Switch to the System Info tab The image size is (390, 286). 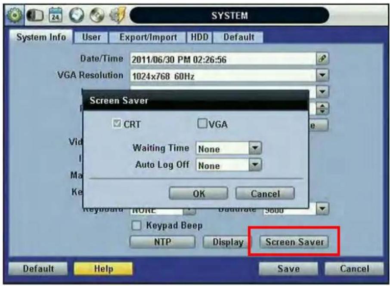click(41, 37)
